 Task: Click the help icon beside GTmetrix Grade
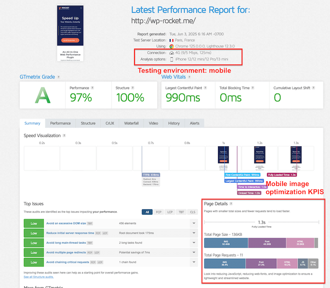(59, 77)
